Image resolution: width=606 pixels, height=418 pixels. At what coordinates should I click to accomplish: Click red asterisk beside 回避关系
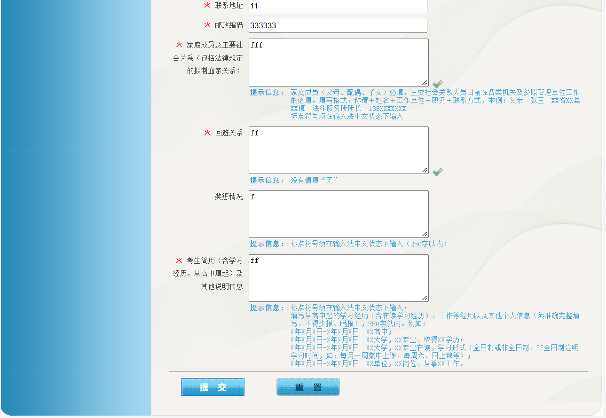(207, 133)
